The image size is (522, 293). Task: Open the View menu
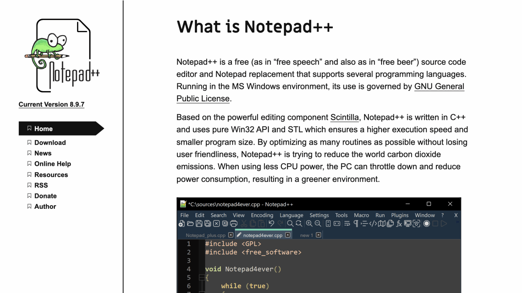(x=239, y=215)
